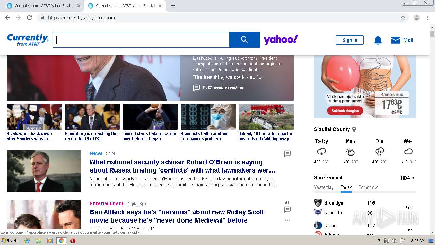435x245 pixels.
Task: Click the News category label
Action: [96, 153]
